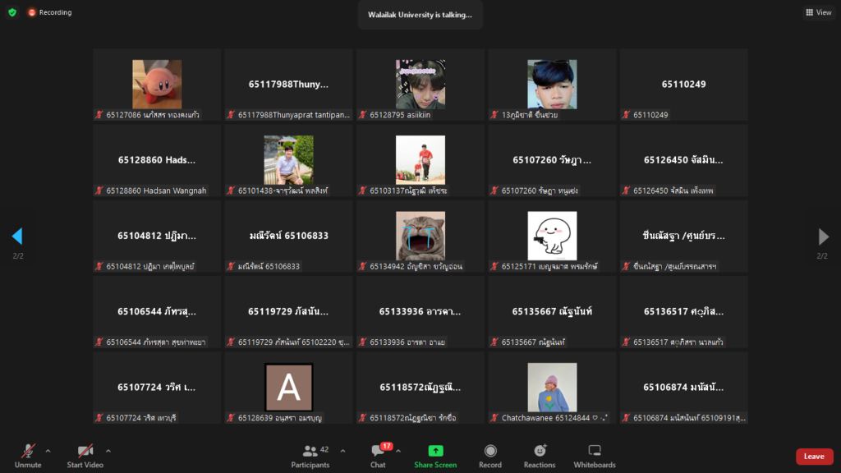841x473 pixels.
Task: Expand Chat options caret
Action: [398, 450]
